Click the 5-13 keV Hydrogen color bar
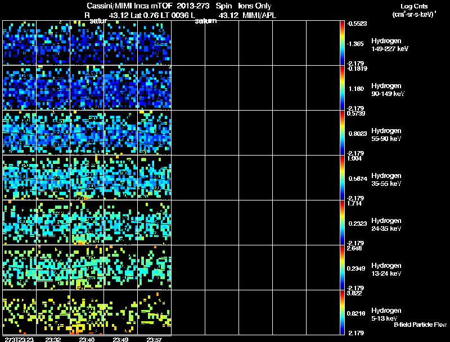The width and height of the screenshot is (450, 342). pos(343,312)
